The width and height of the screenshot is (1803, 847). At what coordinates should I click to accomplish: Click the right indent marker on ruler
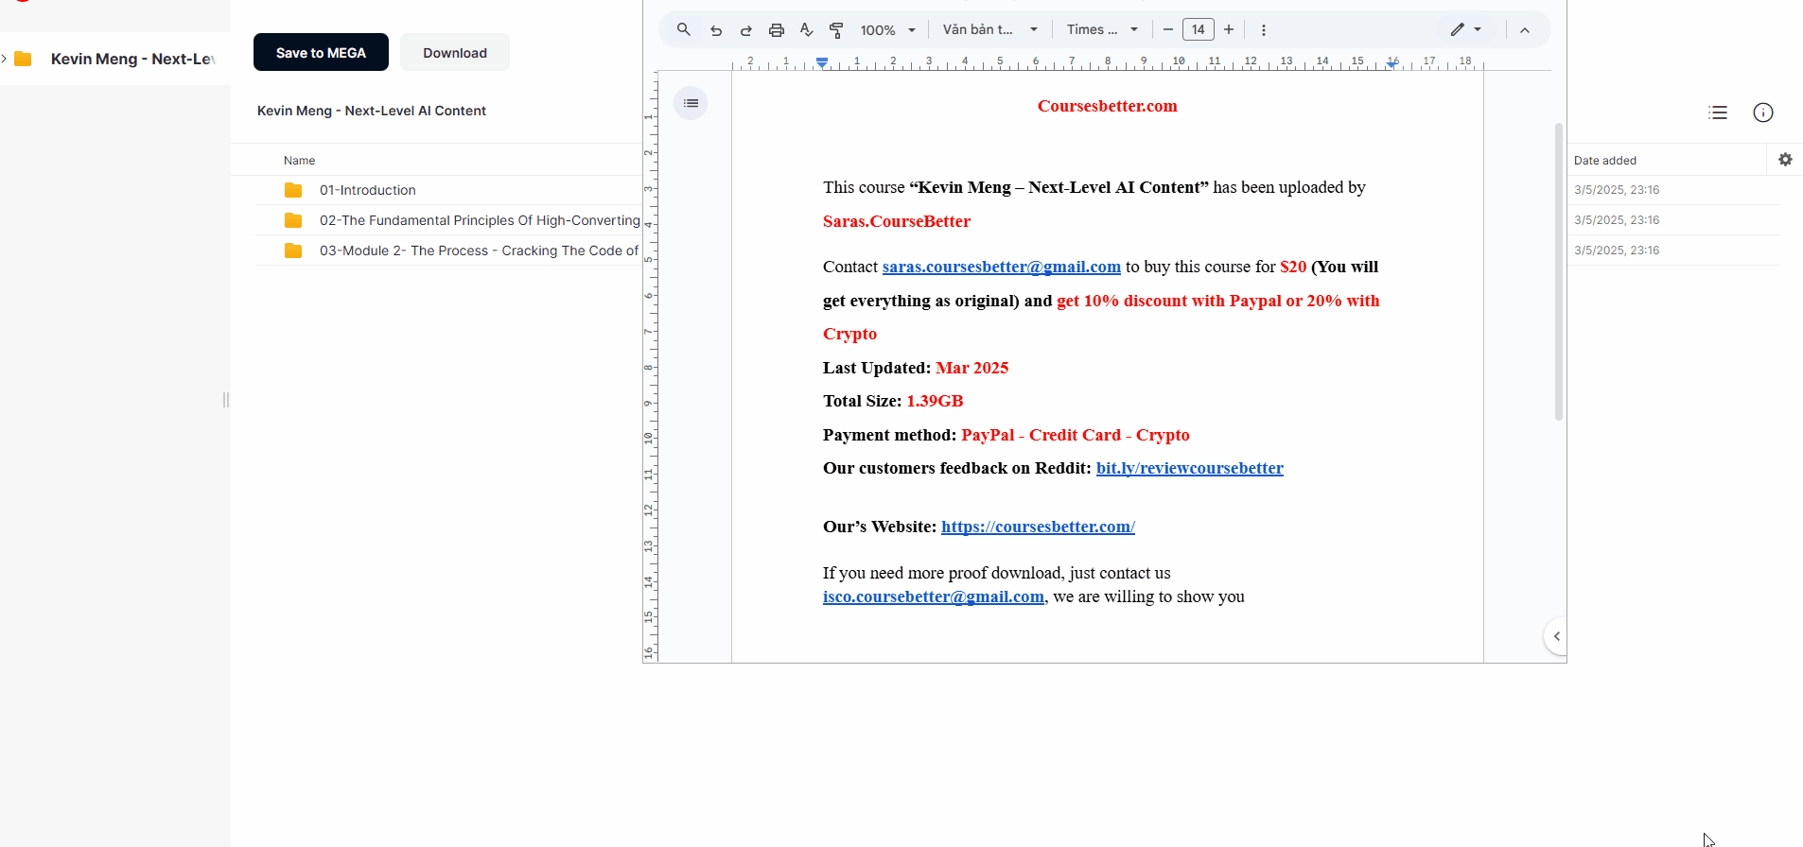(1392, 63)
